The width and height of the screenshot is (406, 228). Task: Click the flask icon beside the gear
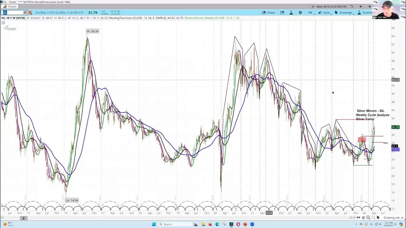[x=291, y=13]
